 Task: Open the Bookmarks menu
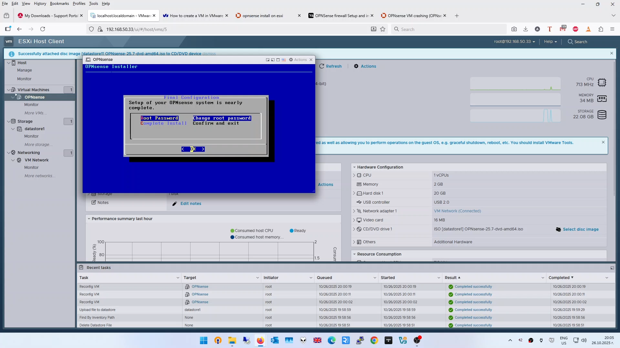[x=59, y=4]
